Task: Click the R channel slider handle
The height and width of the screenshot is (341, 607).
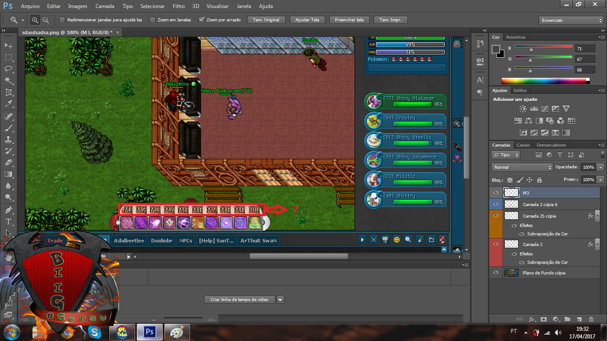Action: 531,50
